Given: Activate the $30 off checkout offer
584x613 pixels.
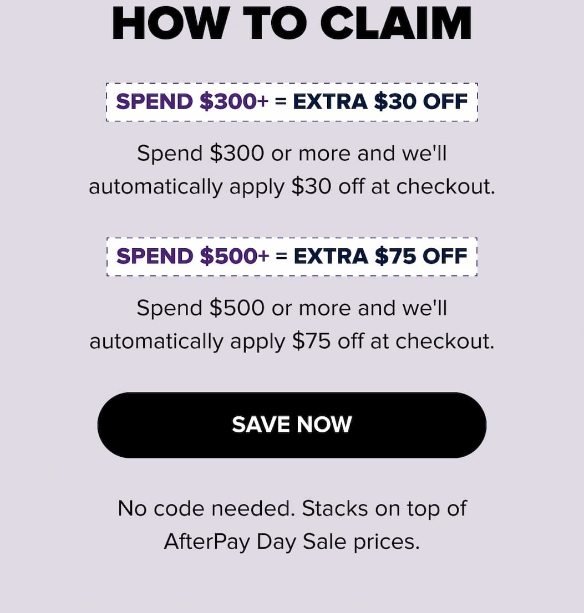Looking at the screenshot, I should pos(292,101).
